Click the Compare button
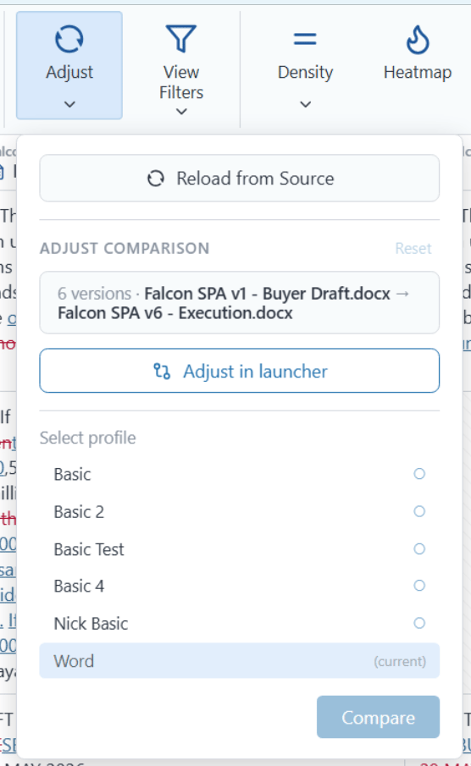This screenshot has width=471, height=766. coord(378,717)
